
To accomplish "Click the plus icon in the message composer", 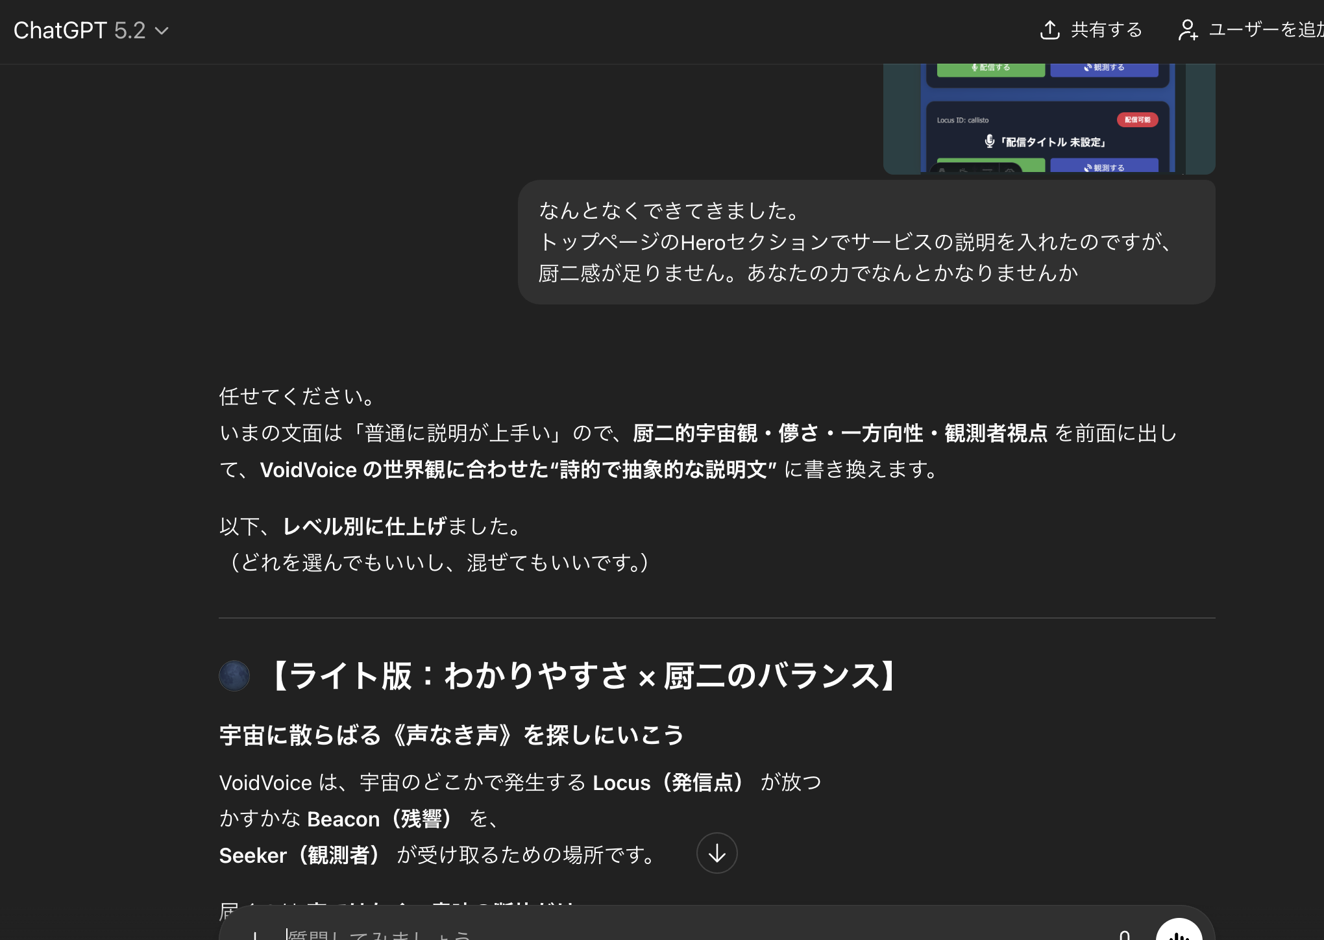I will tap(257, 935).
